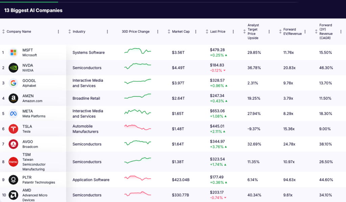Open the Forward EV/Revenue column menu
Screen dimensions: 346x202
click(x=305, y=31)
